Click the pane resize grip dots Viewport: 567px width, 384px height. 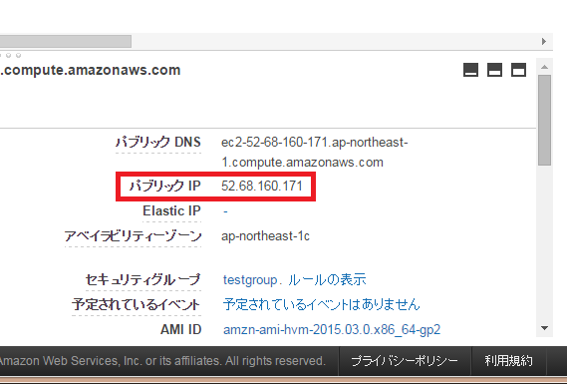pyautogui.click(x=11, y=56)
